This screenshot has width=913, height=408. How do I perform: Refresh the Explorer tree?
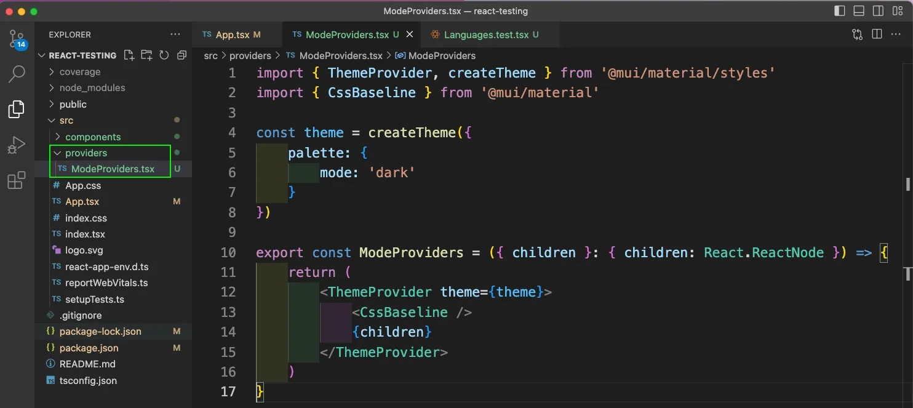(x=164, y=55)
